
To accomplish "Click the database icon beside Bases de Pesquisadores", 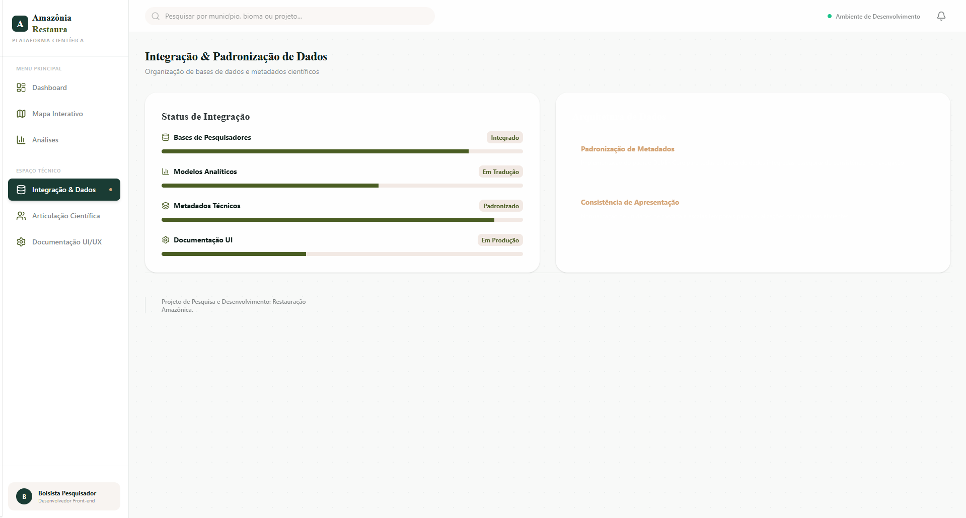I will 166,137.
